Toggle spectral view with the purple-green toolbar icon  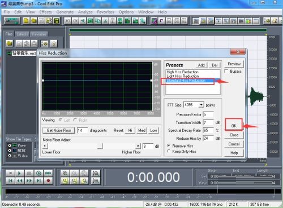click(154, 21)
